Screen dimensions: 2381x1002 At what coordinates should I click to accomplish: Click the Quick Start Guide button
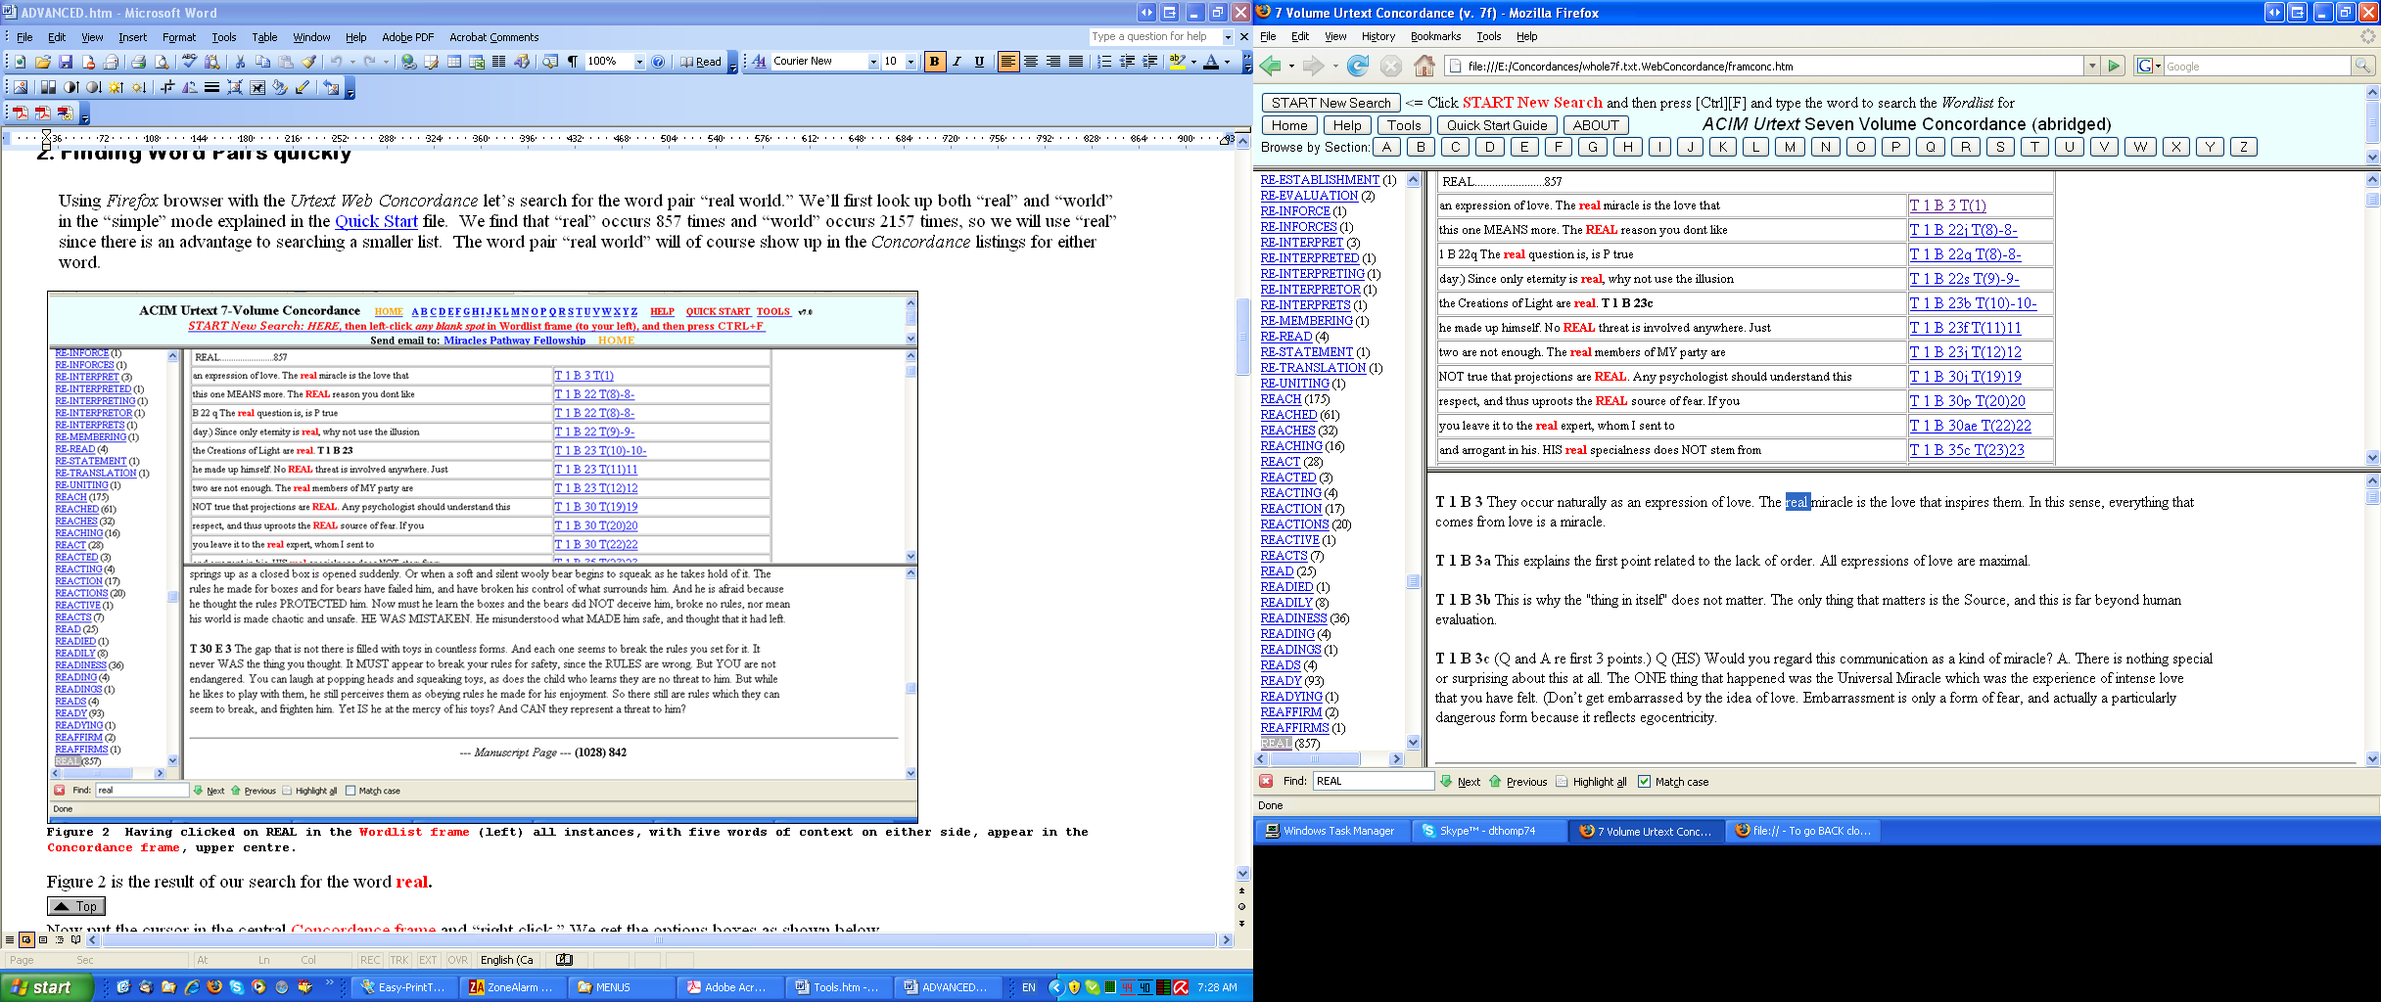click(1497, 125)
